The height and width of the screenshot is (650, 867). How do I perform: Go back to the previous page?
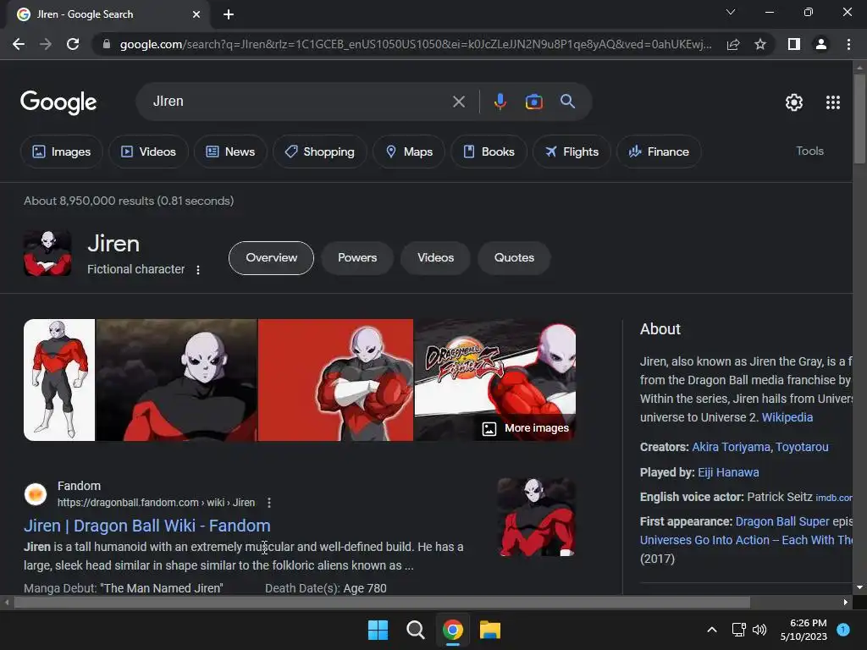click(x=19, y=44)
